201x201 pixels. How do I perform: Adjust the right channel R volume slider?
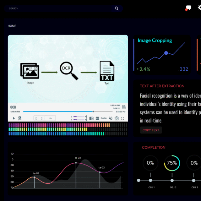coord(79,120)
